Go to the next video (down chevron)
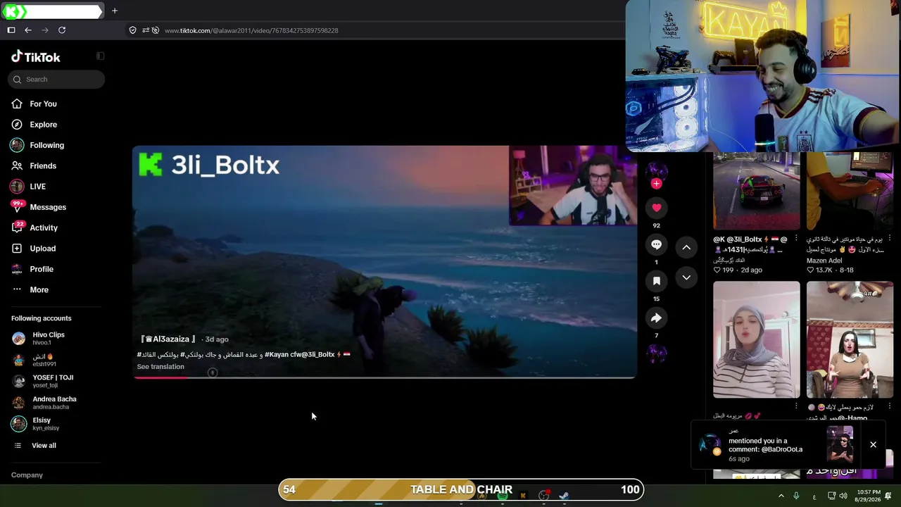Screen dimensions: 901x507 tap(686, 277)
